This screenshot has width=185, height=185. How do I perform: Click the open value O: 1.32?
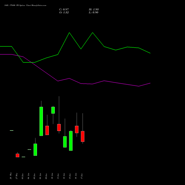64,12
